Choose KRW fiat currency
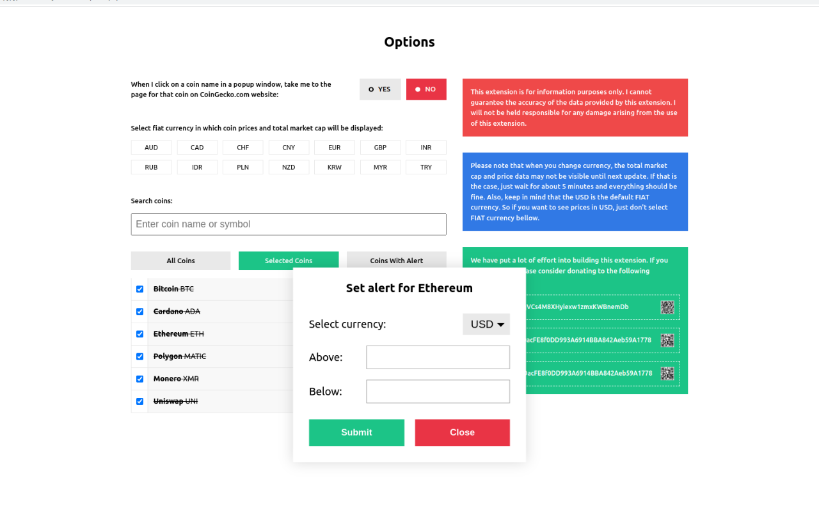The image size is (819, 511). pos(335,167)
